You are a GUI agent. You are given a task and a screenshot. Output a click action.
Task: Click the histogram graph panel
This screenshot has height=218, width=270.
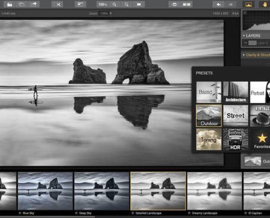tap(256, 21)
